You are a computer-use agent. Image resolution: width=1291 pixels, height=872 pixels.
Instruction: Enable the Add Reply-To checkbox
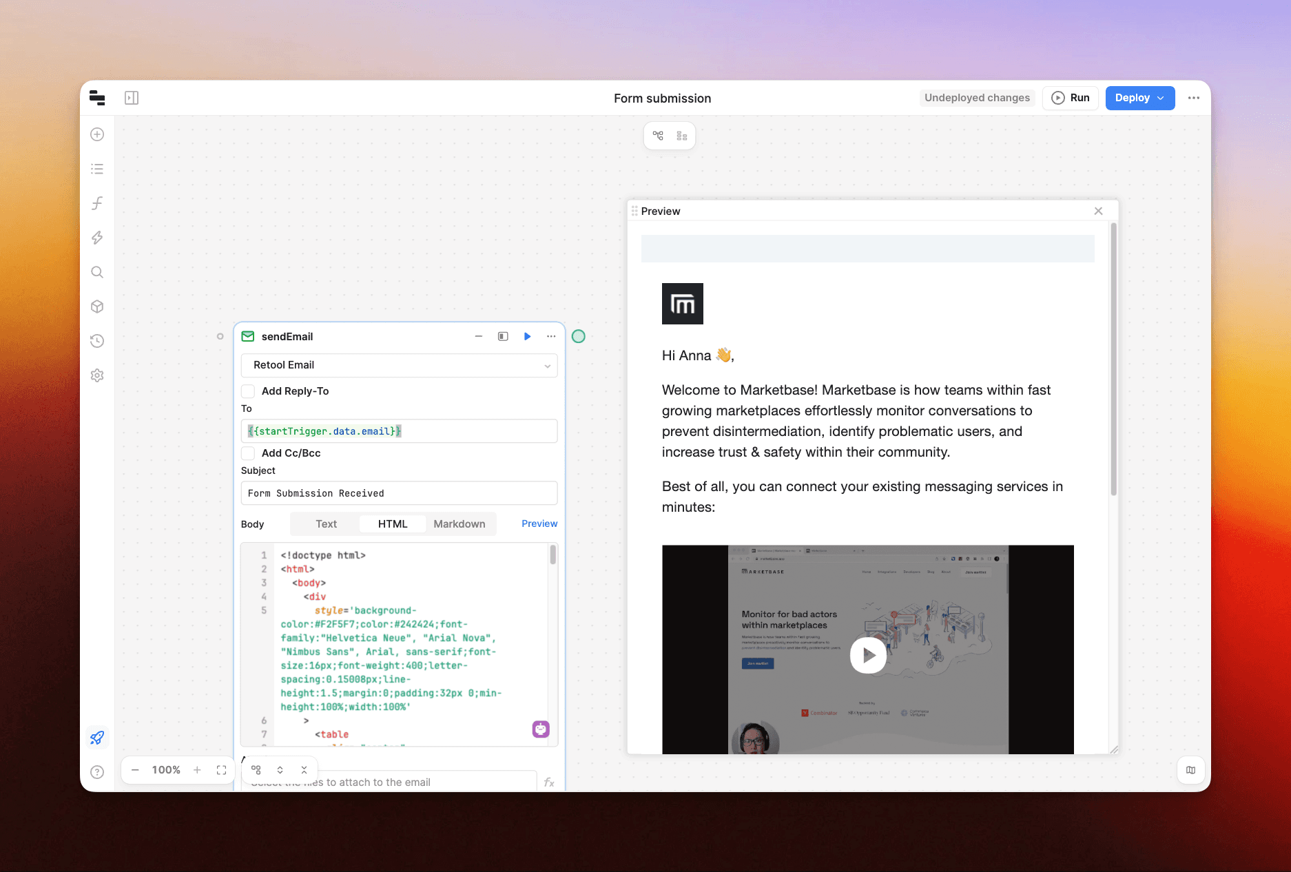(x=248, y=391)
